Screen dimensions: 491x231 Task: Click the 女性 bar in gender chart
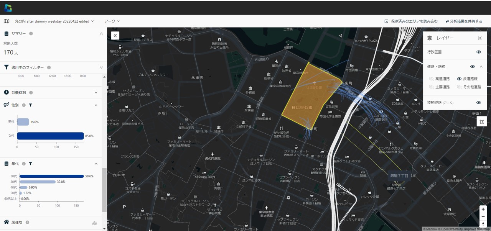pos(50,136)
